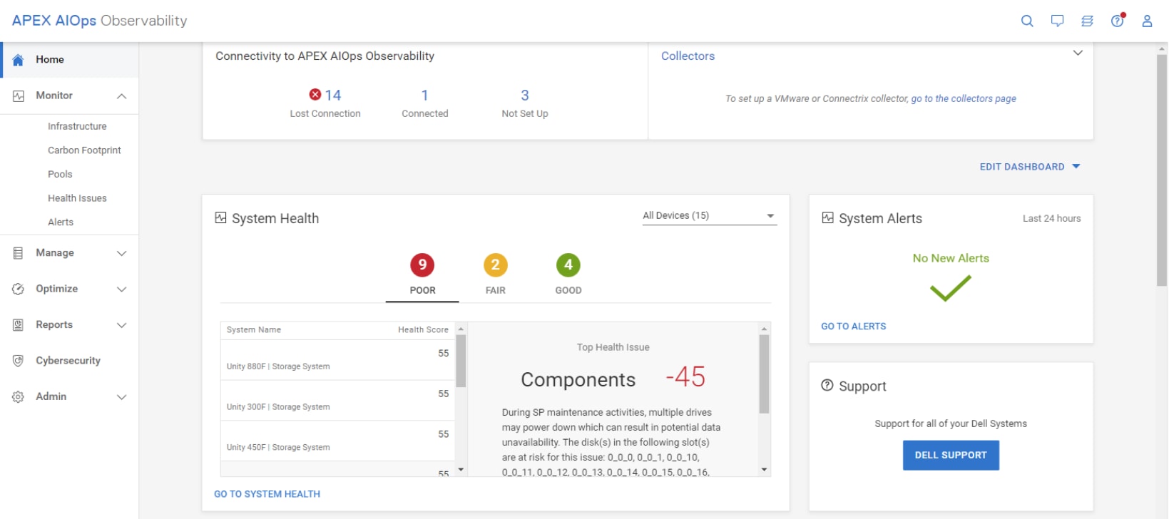Click the Monitor chart icon in the sidebar
This screenshot has height=519, width=1169.
pos(19,96)
